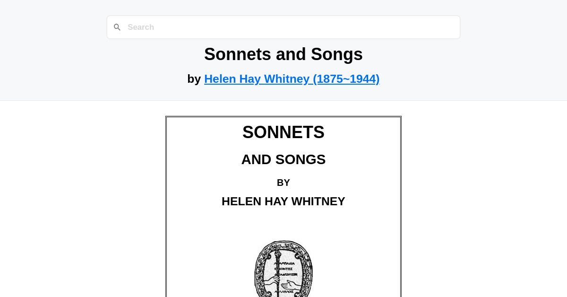Screen dimensions: 567x297
Task: Click the lower Greek text band of the seal
Action: point(284,292)
